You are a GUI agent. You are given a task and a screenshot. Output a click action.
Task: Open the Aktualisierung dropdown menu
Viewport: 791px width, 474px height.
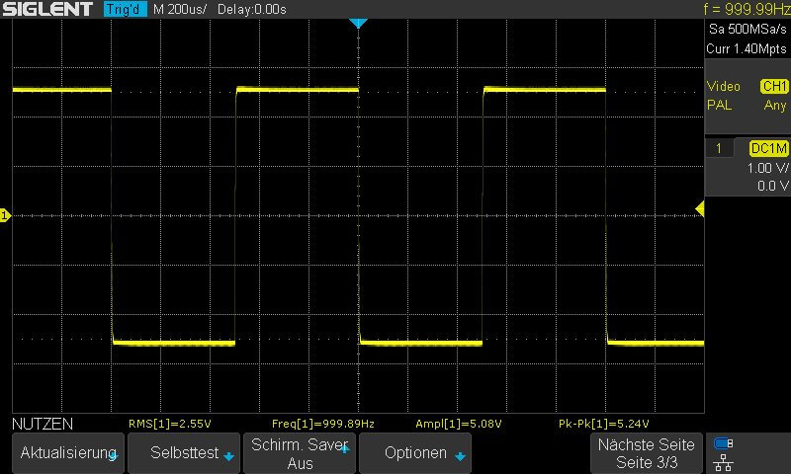68,453
